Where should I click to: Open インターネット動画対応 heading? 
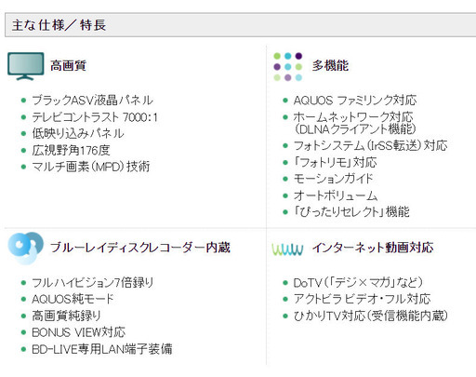coord(373,248)
